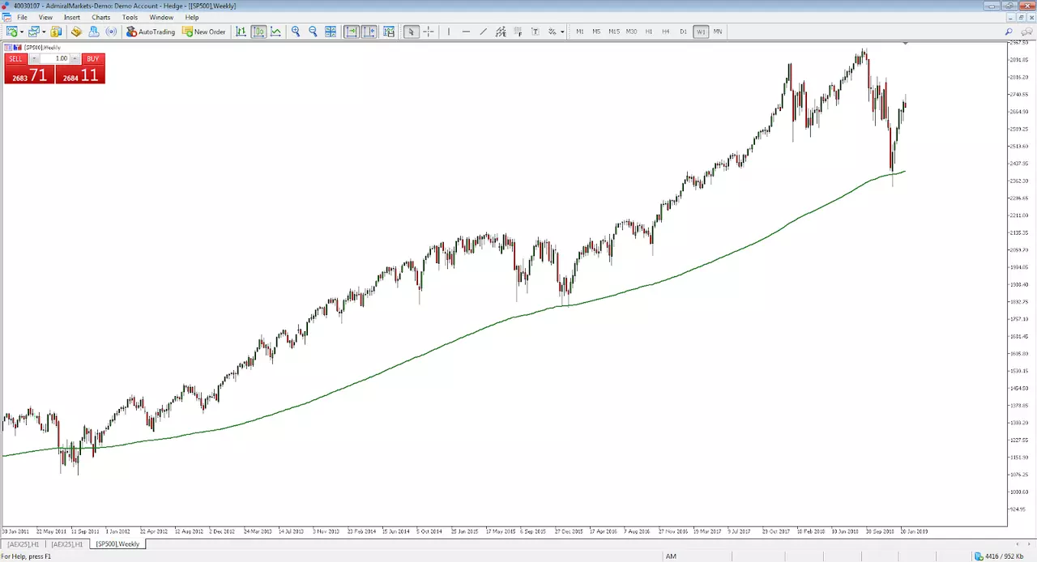Open a new chart with the New Chart icon
Image resolution: width=1037 pixels, height=562 pixels.
pos(11,32)
